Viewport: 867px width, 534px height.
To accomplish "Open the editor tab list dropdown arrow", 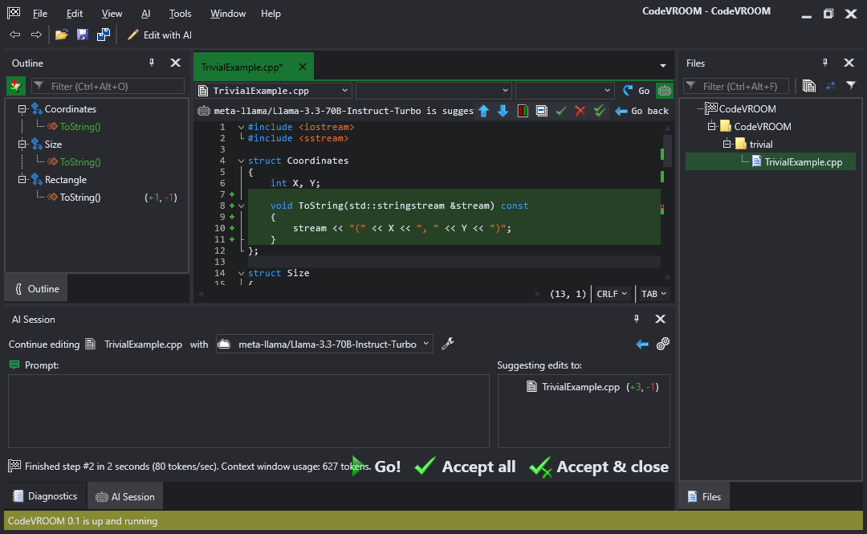I will pos(663,66).
